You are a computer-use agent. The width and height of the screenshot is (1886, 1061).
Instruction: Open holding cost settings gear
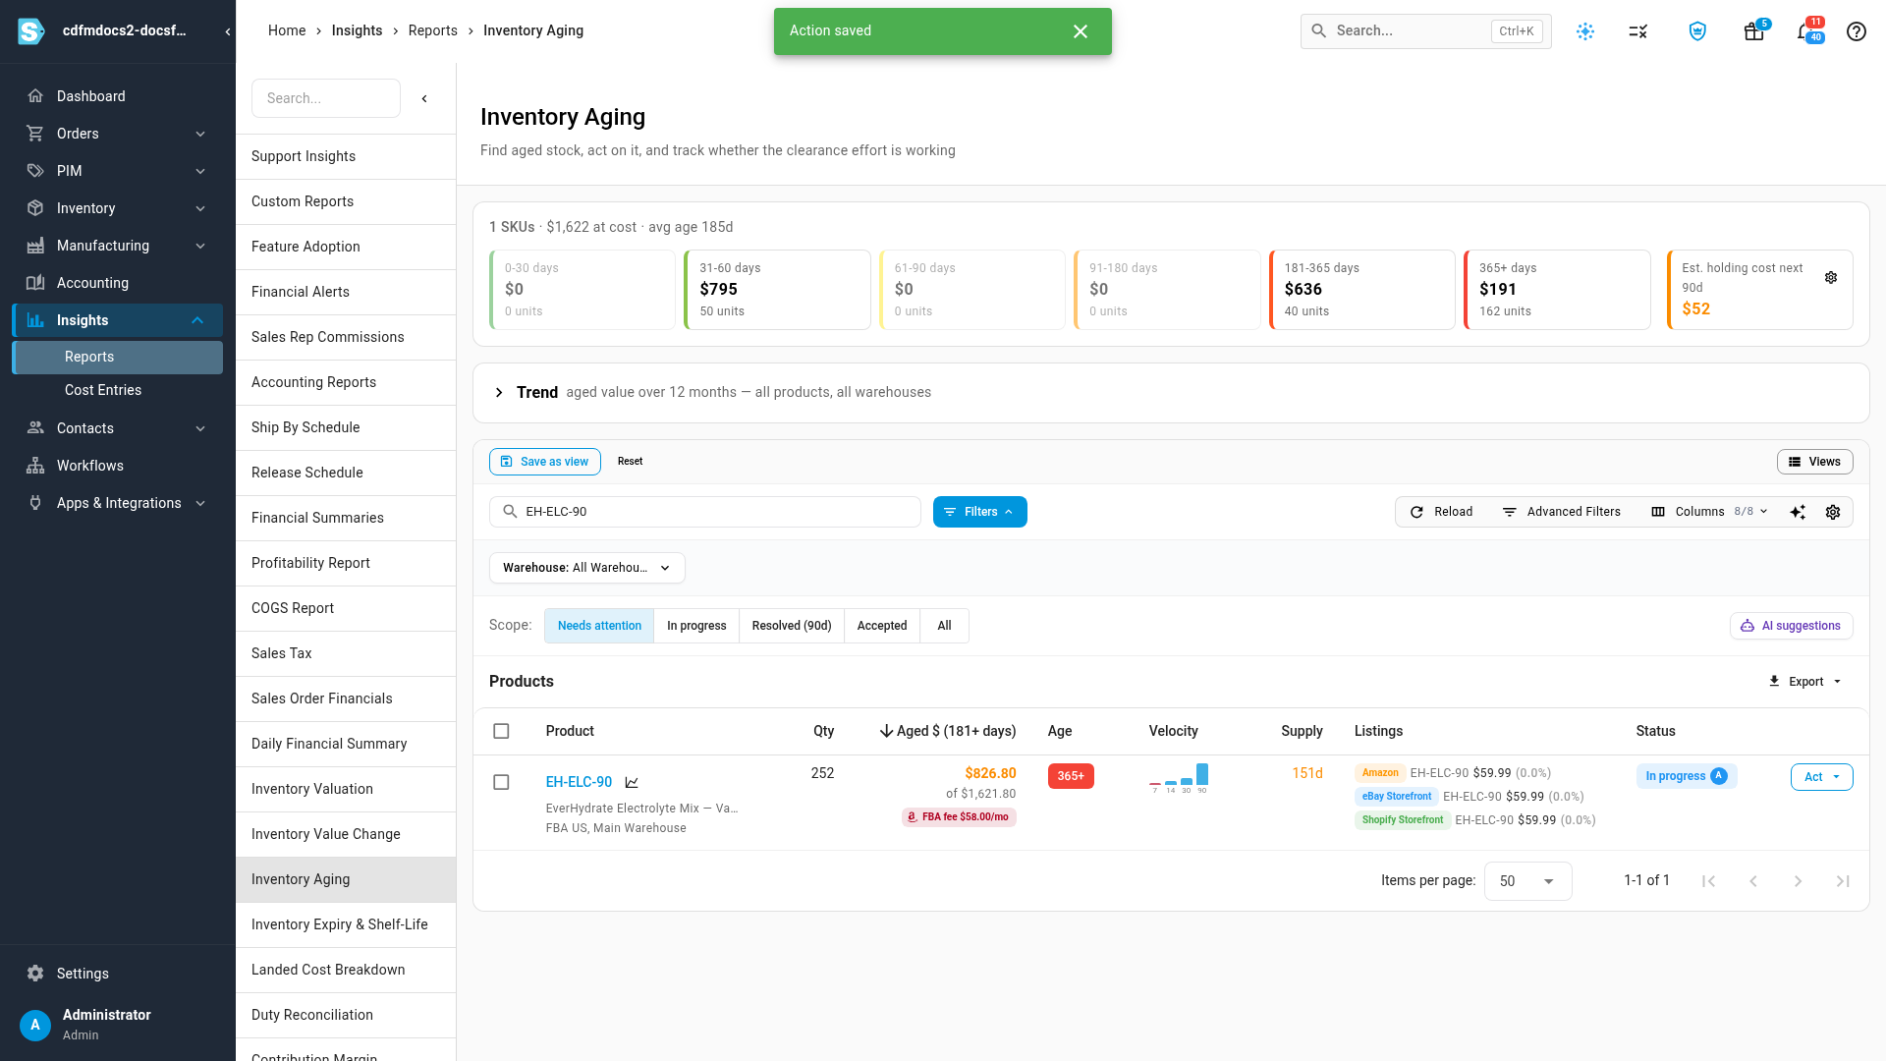[x=1831, y=278]
